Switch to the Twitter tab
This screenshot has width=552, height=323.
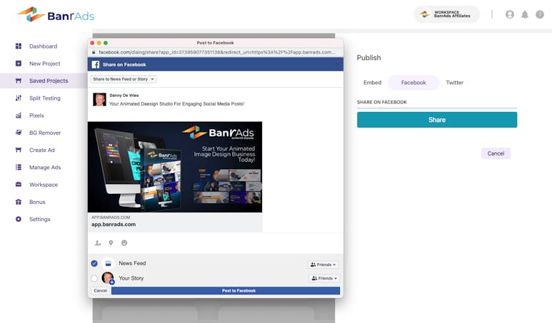454,83
